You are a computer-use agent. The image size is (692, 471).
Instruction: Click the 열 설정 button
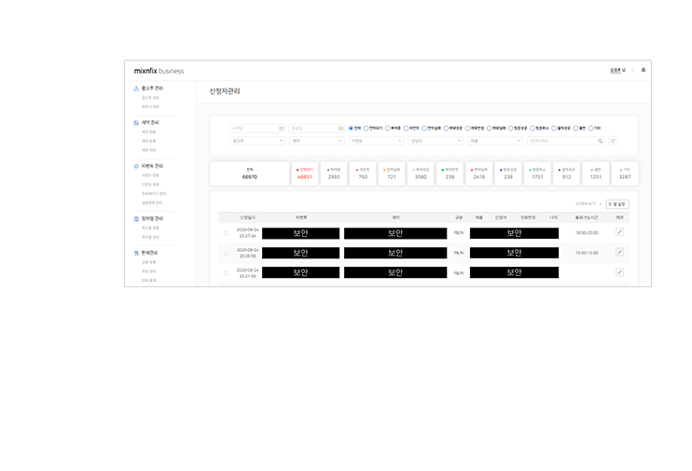(617, 202)
